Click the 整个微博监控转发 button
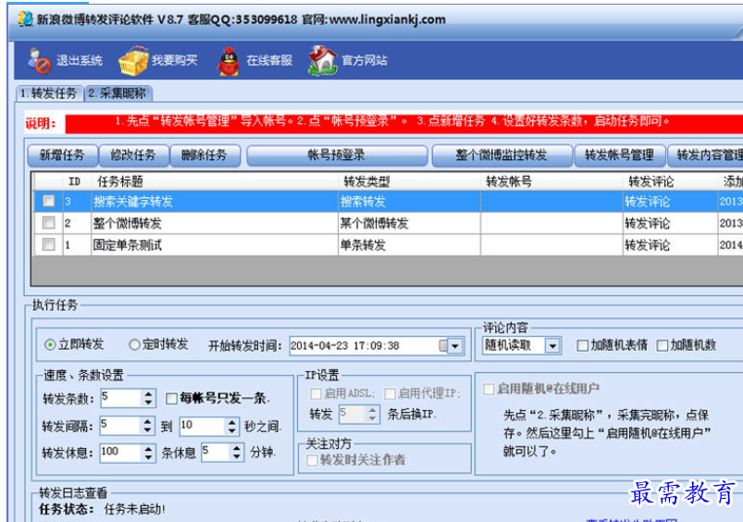The image size is (743, 522). (502, 155)
